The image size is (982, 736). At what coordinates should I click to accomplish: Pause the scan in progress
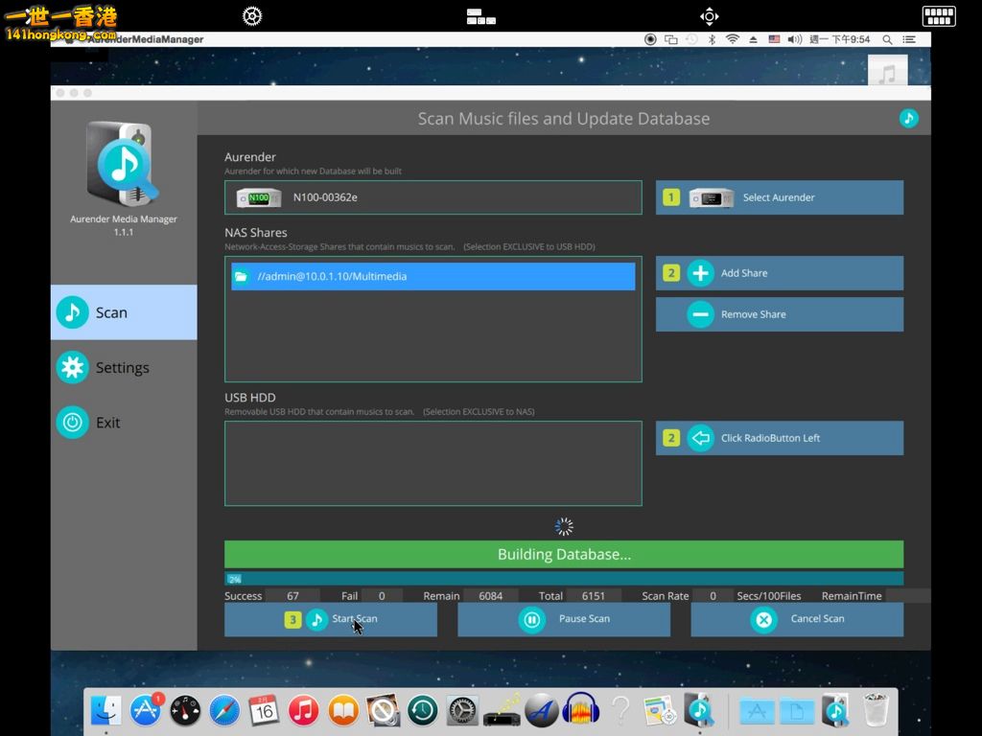[564, 619]
